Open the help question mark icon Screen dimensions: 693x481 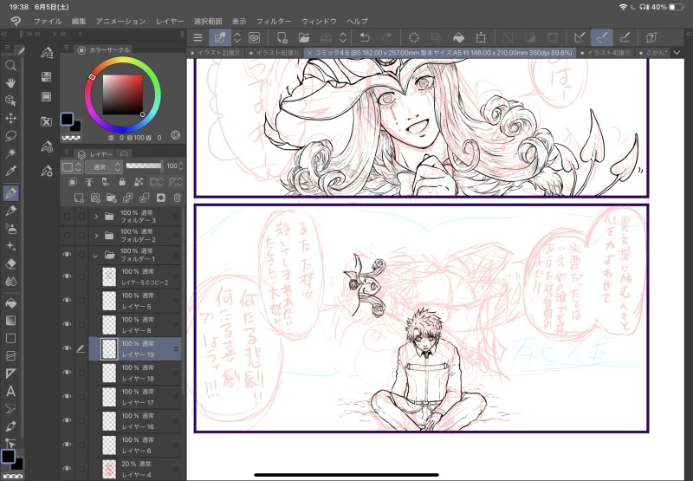[x=651, y=37]
